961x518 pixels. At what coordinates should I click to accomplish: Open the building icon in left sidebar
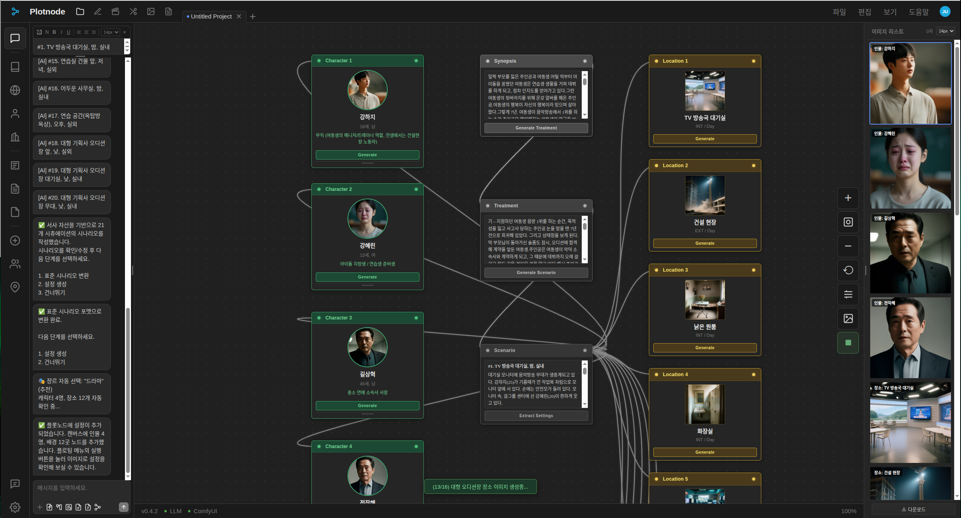(15, 137)
